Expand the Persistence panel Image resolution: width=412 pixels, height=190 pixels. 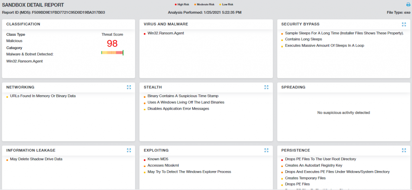click(404, 150)
